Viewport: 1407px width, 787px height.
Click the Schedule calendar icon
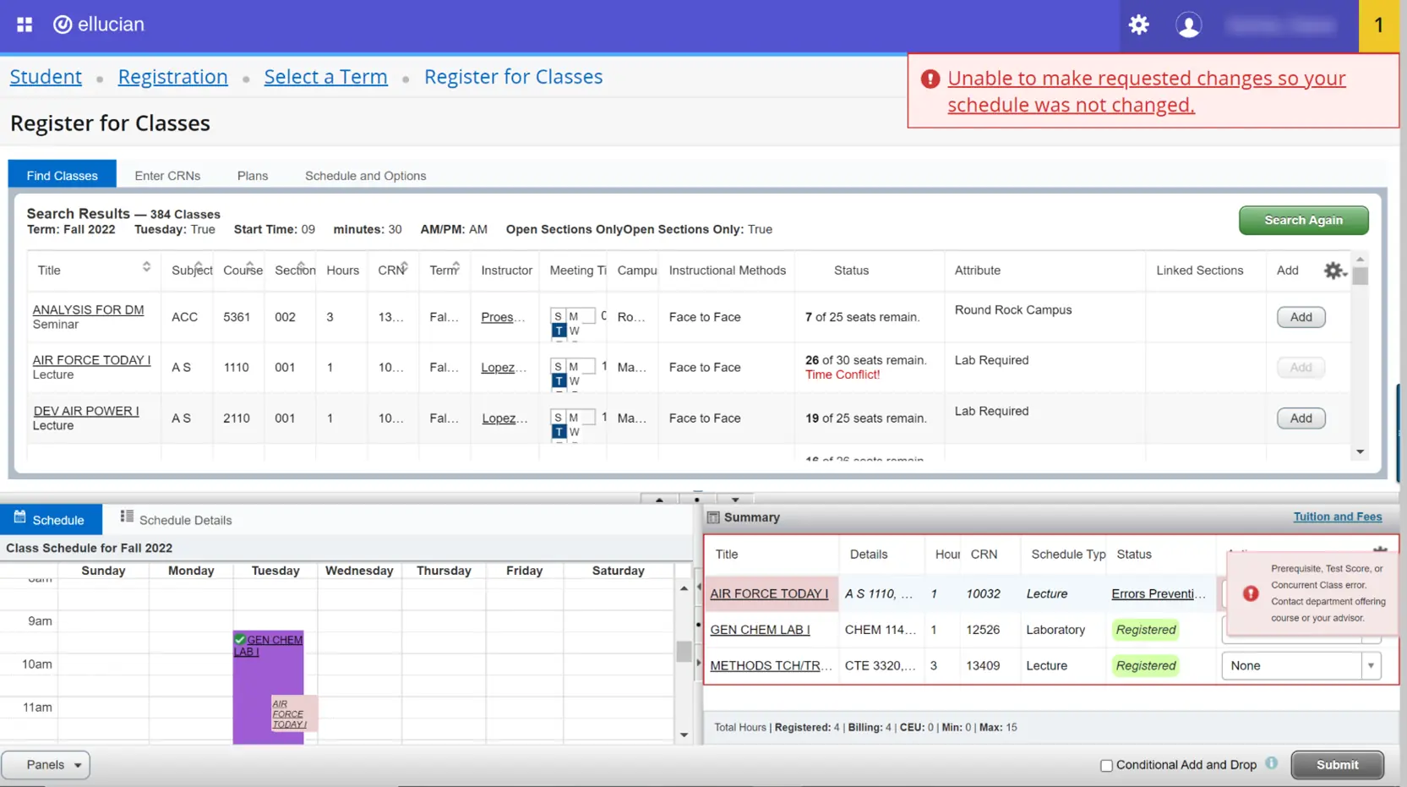[x=19, y=517]
